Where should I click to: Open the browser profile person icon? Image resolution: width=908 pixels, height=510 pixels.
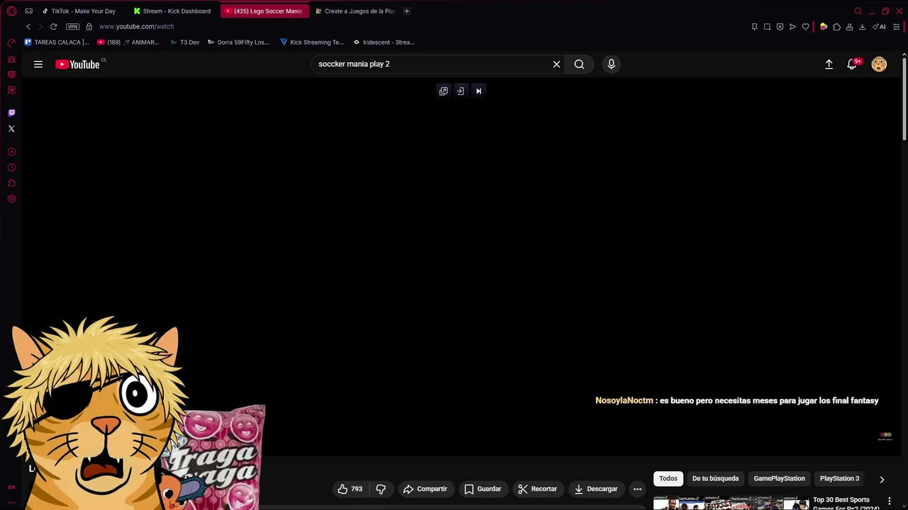[849, 27]
